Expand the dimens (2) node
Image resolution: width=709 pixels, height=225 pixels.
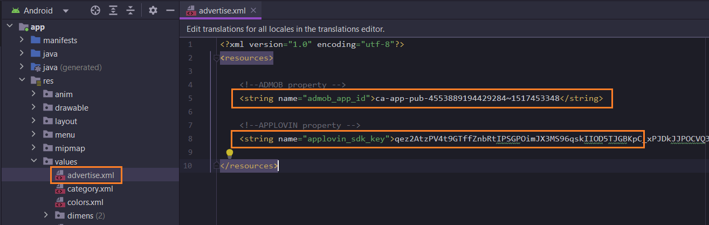click(45, 216)
